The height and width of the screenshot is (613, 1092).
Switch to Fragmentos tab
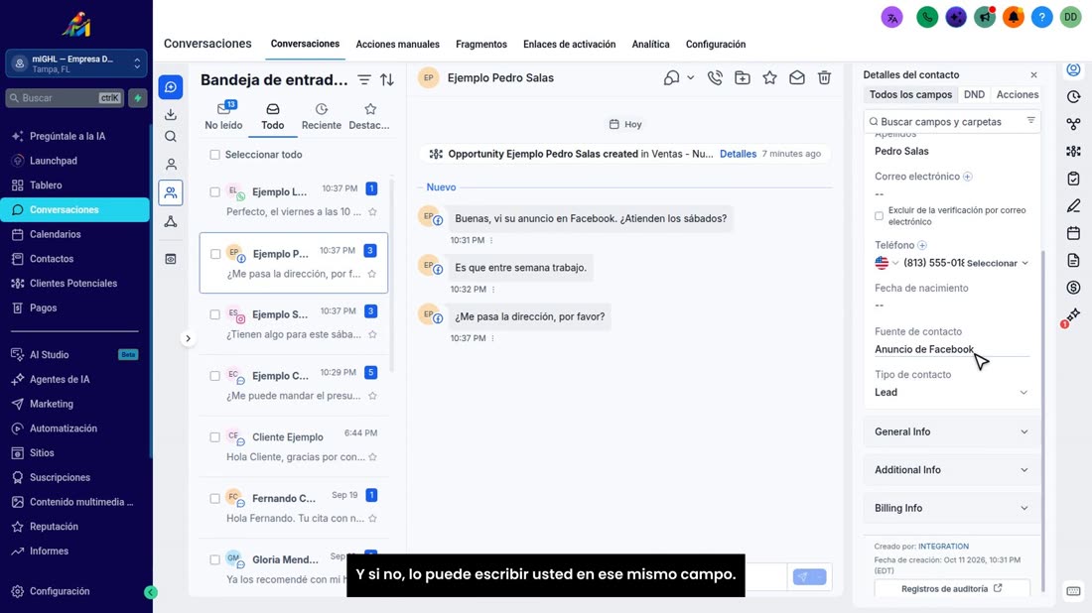point(481,44)
